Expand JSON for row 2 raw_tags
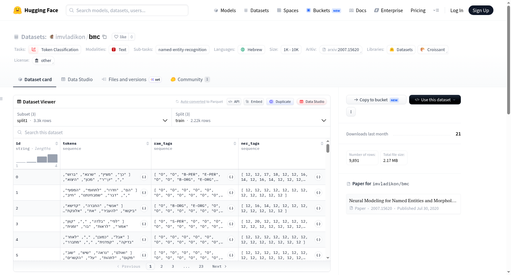Image resolution: width=511 pixels, height=275 pixels. click(x=231, y=208)
